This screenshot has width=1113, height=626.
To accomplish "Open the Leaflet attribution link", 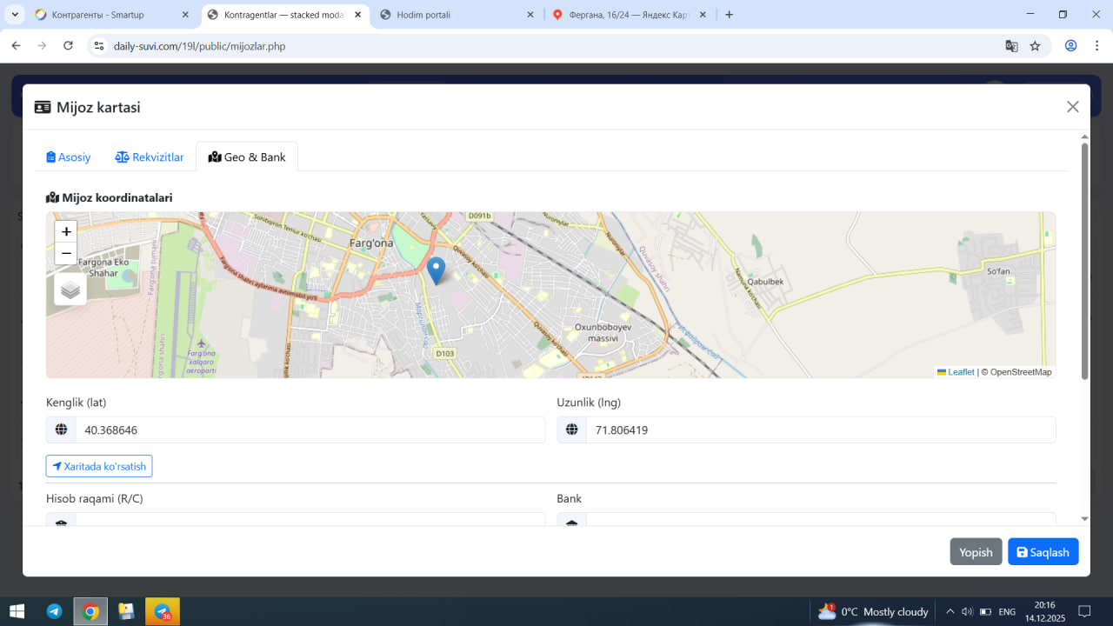I will 960,372.
